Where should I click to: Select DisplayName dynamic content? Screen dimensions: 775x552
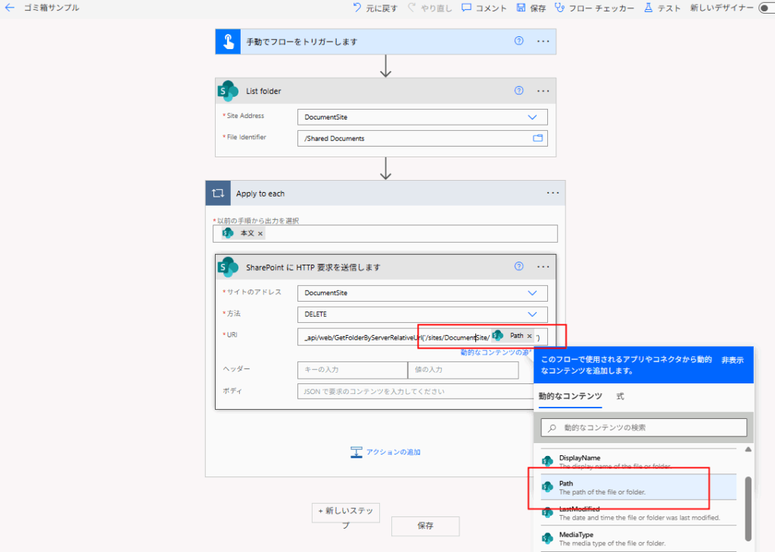637,462
